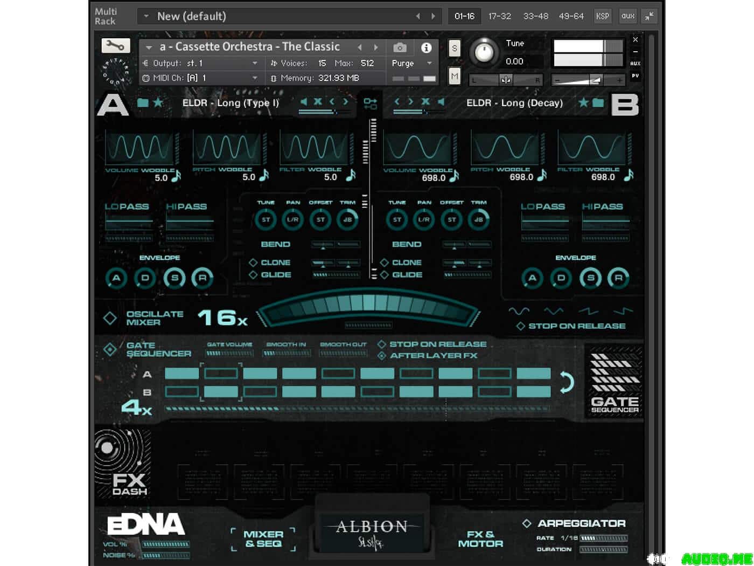Toggle gate sequencer After Layer FX
Viewport: 754px width, 566px height.
coord(382,356)
